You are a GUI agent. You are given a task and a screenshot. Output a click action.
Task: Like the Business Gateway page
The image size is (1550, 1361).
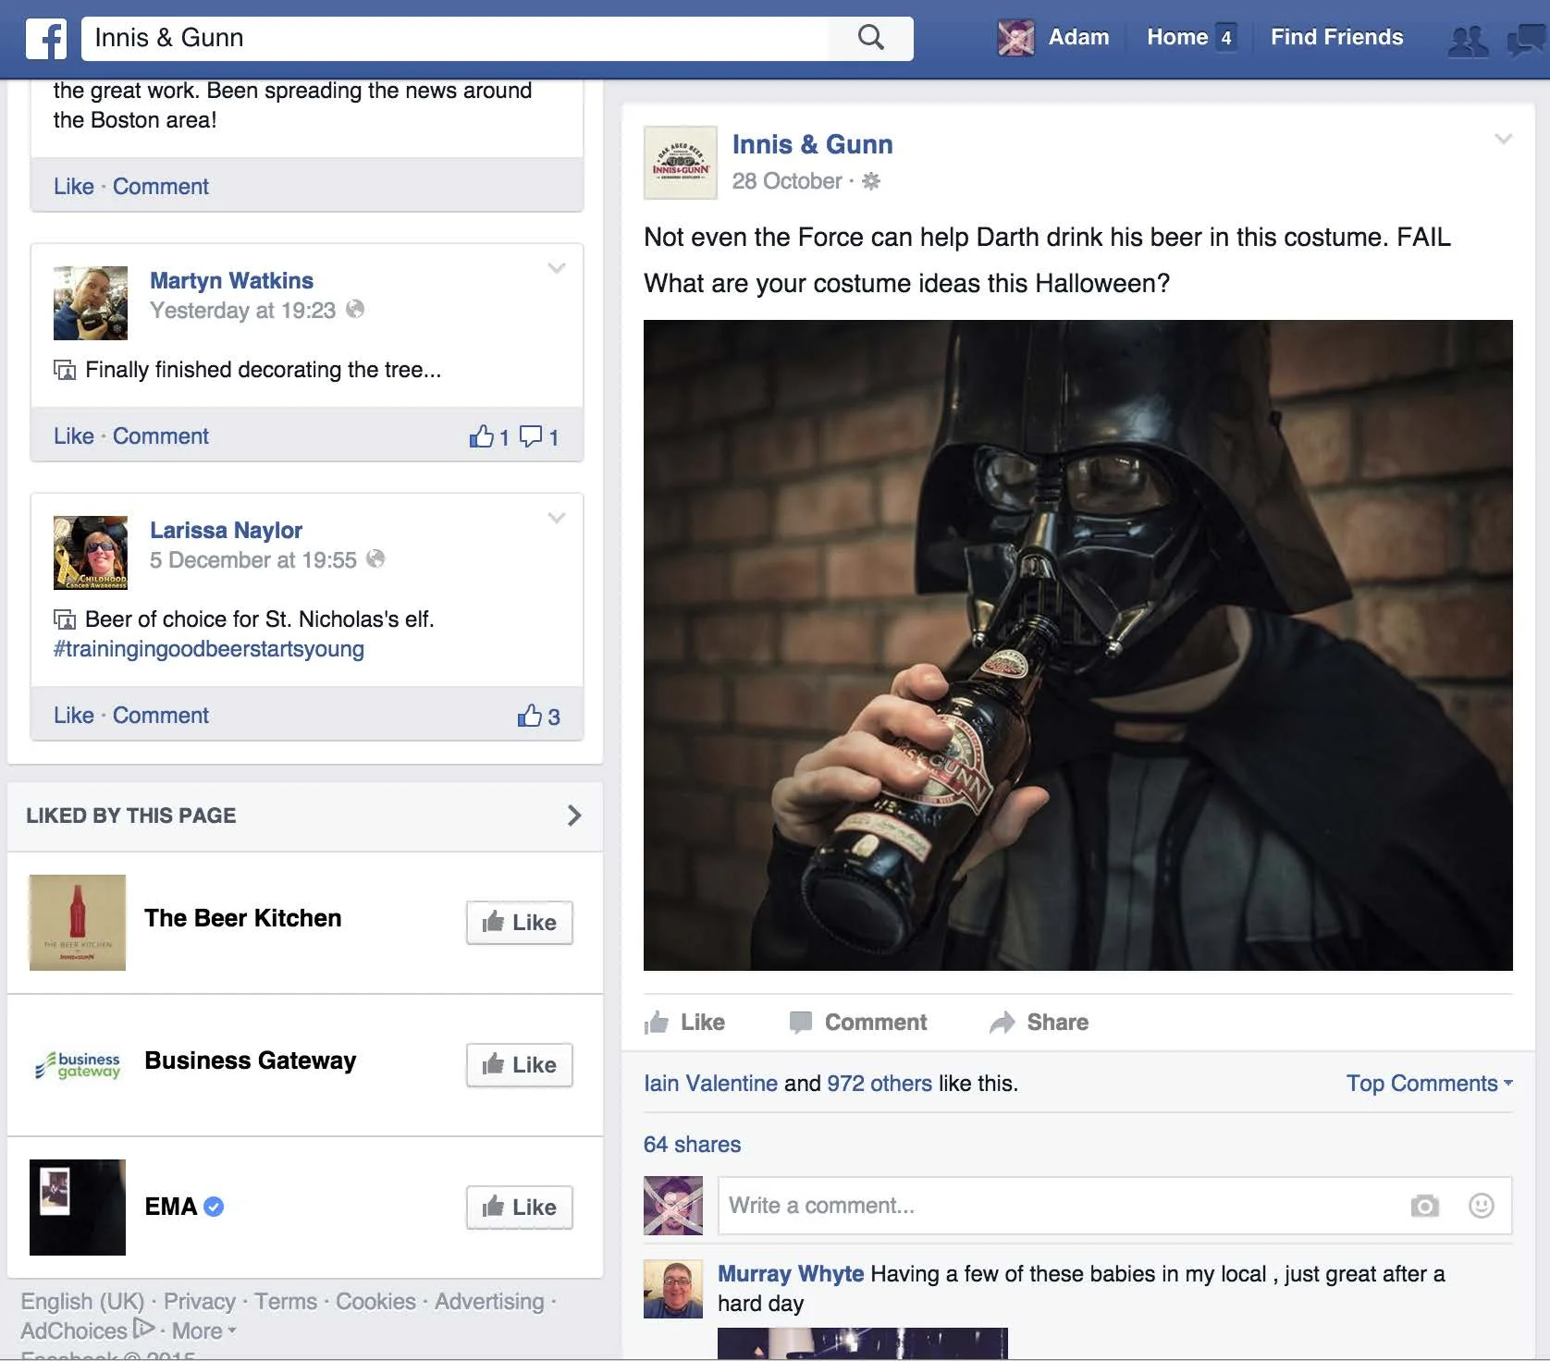(x=520, y=1065)
